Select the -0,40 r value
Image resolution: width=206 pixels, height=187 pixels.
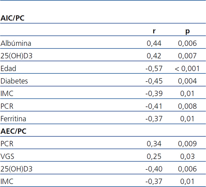click(x=153, y=169)
